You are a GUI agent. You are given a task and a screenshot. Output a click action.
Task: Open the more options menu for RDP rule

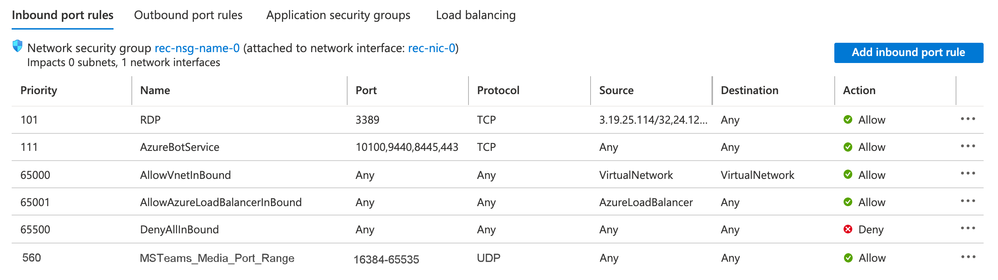coord(968,119)
